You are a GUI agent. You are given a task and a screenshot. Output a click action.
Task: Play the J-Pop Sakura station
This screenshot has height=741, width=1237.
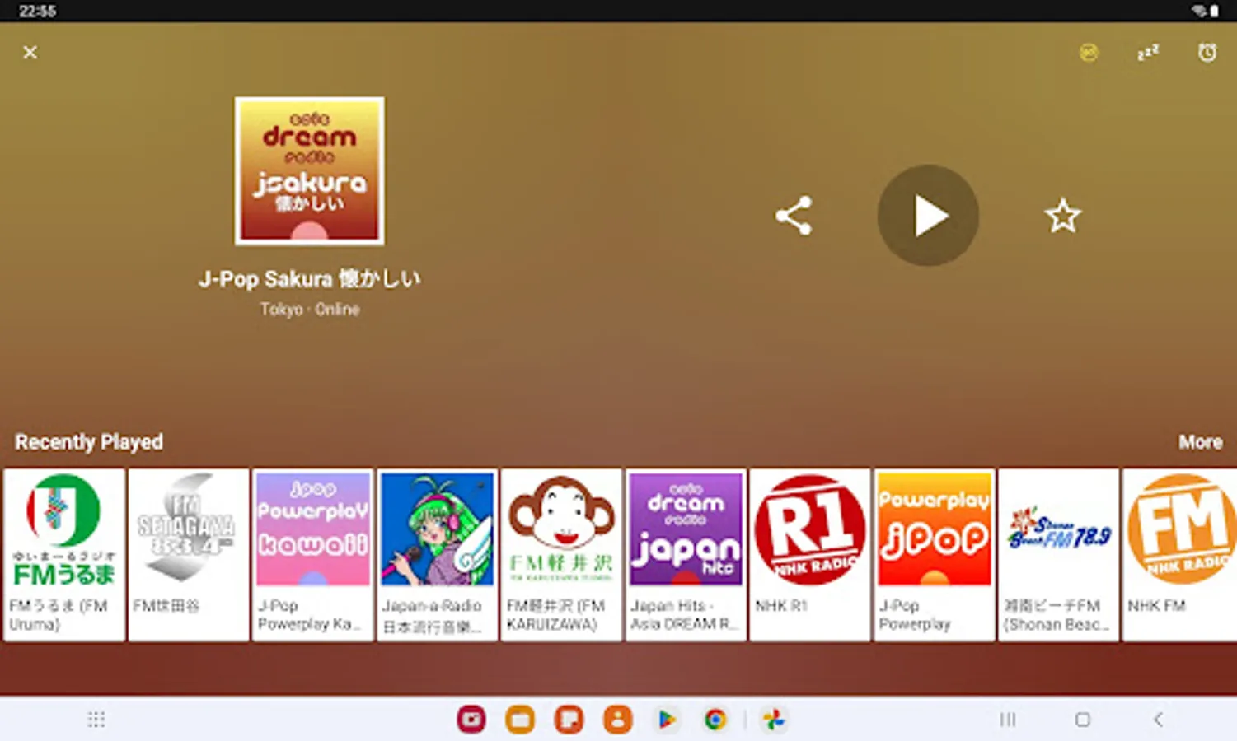tap(928, 216)
